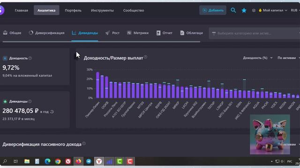Open Task View in the taskbar
Image resolution: width=300 pixels, height=168 pixels.
click(15, 161)
